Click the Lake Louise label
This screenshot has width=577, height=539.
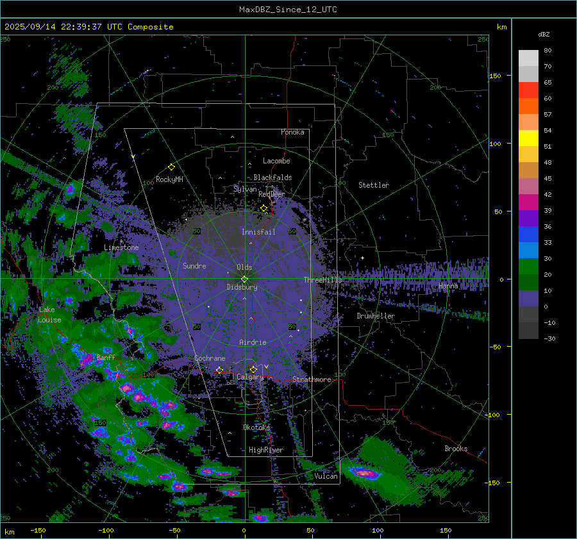click(x=49, y=315)
